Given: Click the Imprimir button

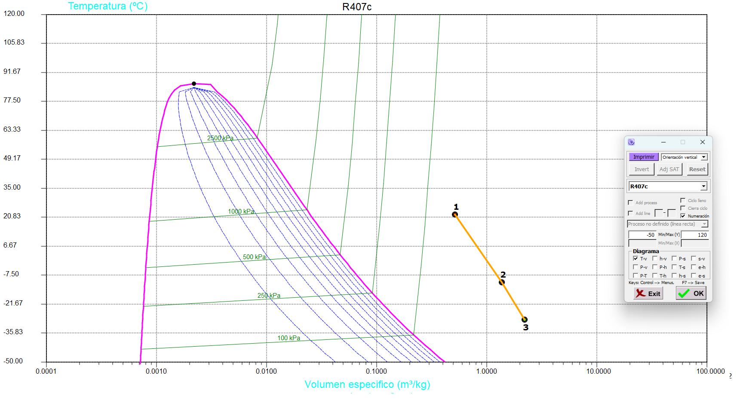Looking at the screenshot, I should click(x=643, y=157).
